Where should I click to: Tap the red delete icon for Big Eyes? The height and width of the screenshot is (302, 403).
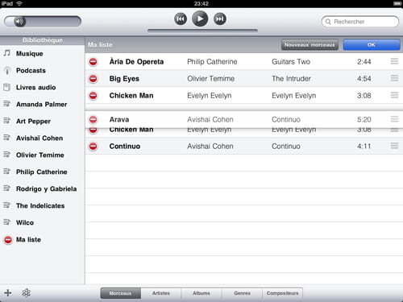tap(93, 79)
